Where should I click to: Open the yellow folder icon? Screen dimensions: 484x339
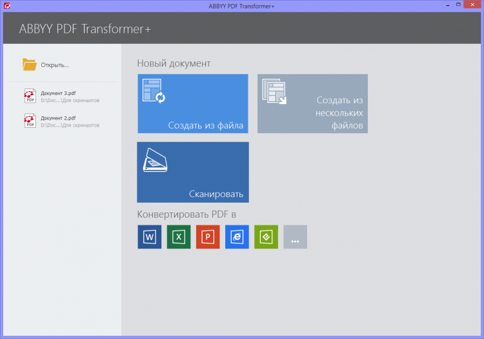pyautogui.click(x=29, y=65)
